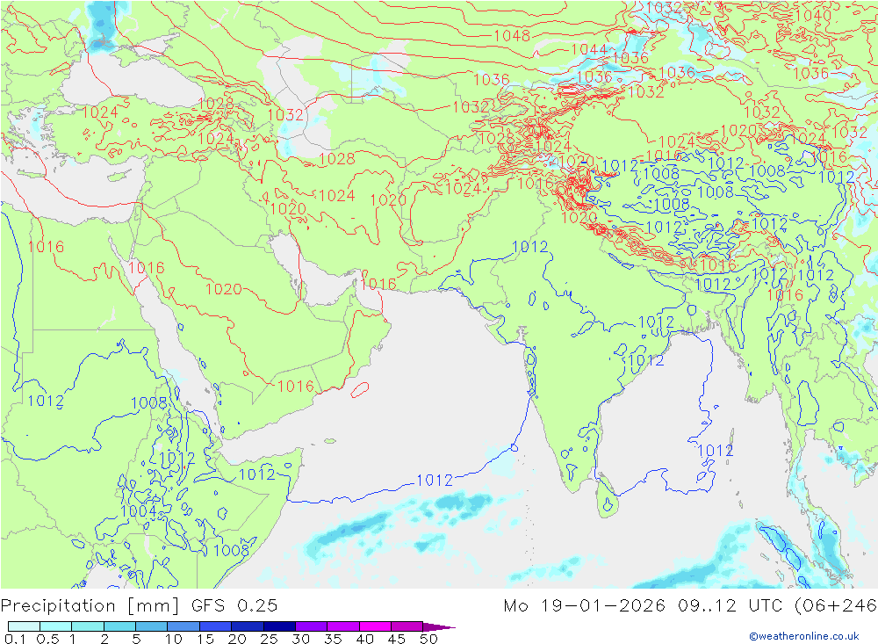
Task: Pick the 0.1–0.5 mm palest cyan legend swatch
Action: [24, 626]
